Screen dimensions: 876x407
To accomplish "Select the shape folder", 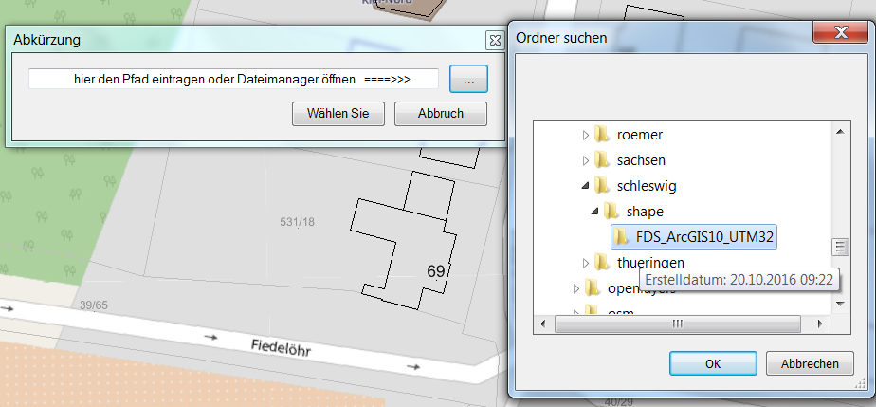I will [x=645, y=212].
